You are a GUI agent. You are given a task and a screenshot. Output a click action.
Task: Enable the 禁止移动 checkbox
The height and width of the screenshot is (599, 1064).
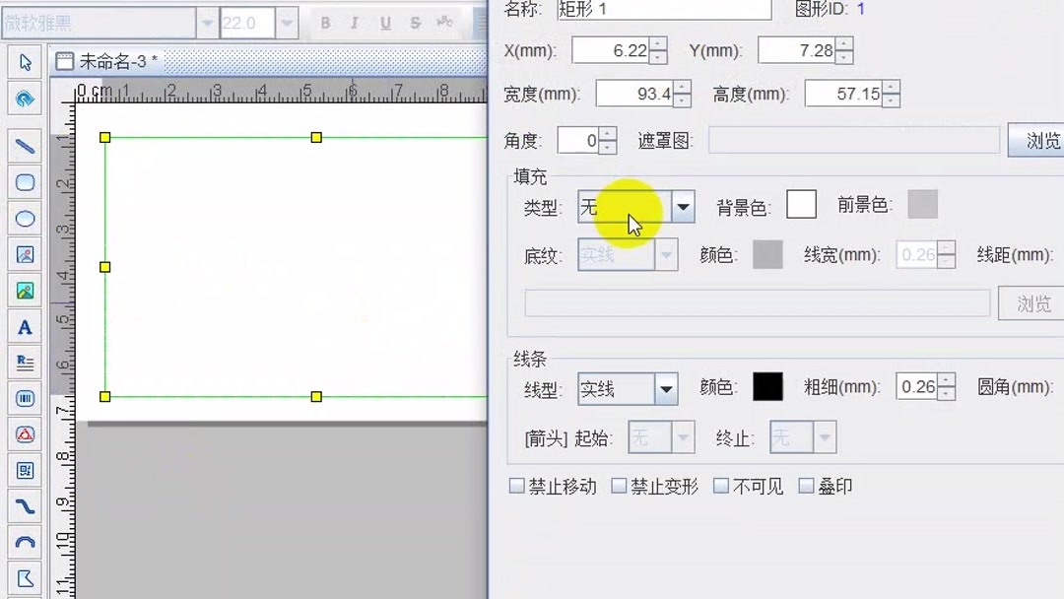[517, 486]
